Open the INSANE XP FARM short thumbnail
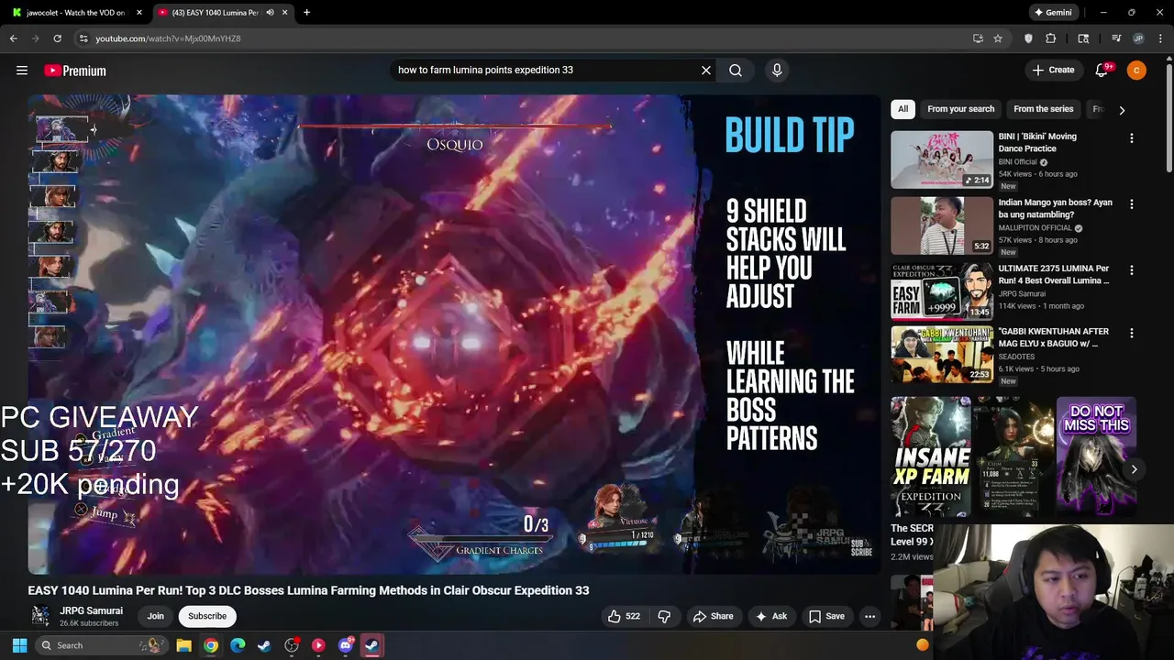The height and width of the screenshot is (660, 1174). (x=931, y=456)
